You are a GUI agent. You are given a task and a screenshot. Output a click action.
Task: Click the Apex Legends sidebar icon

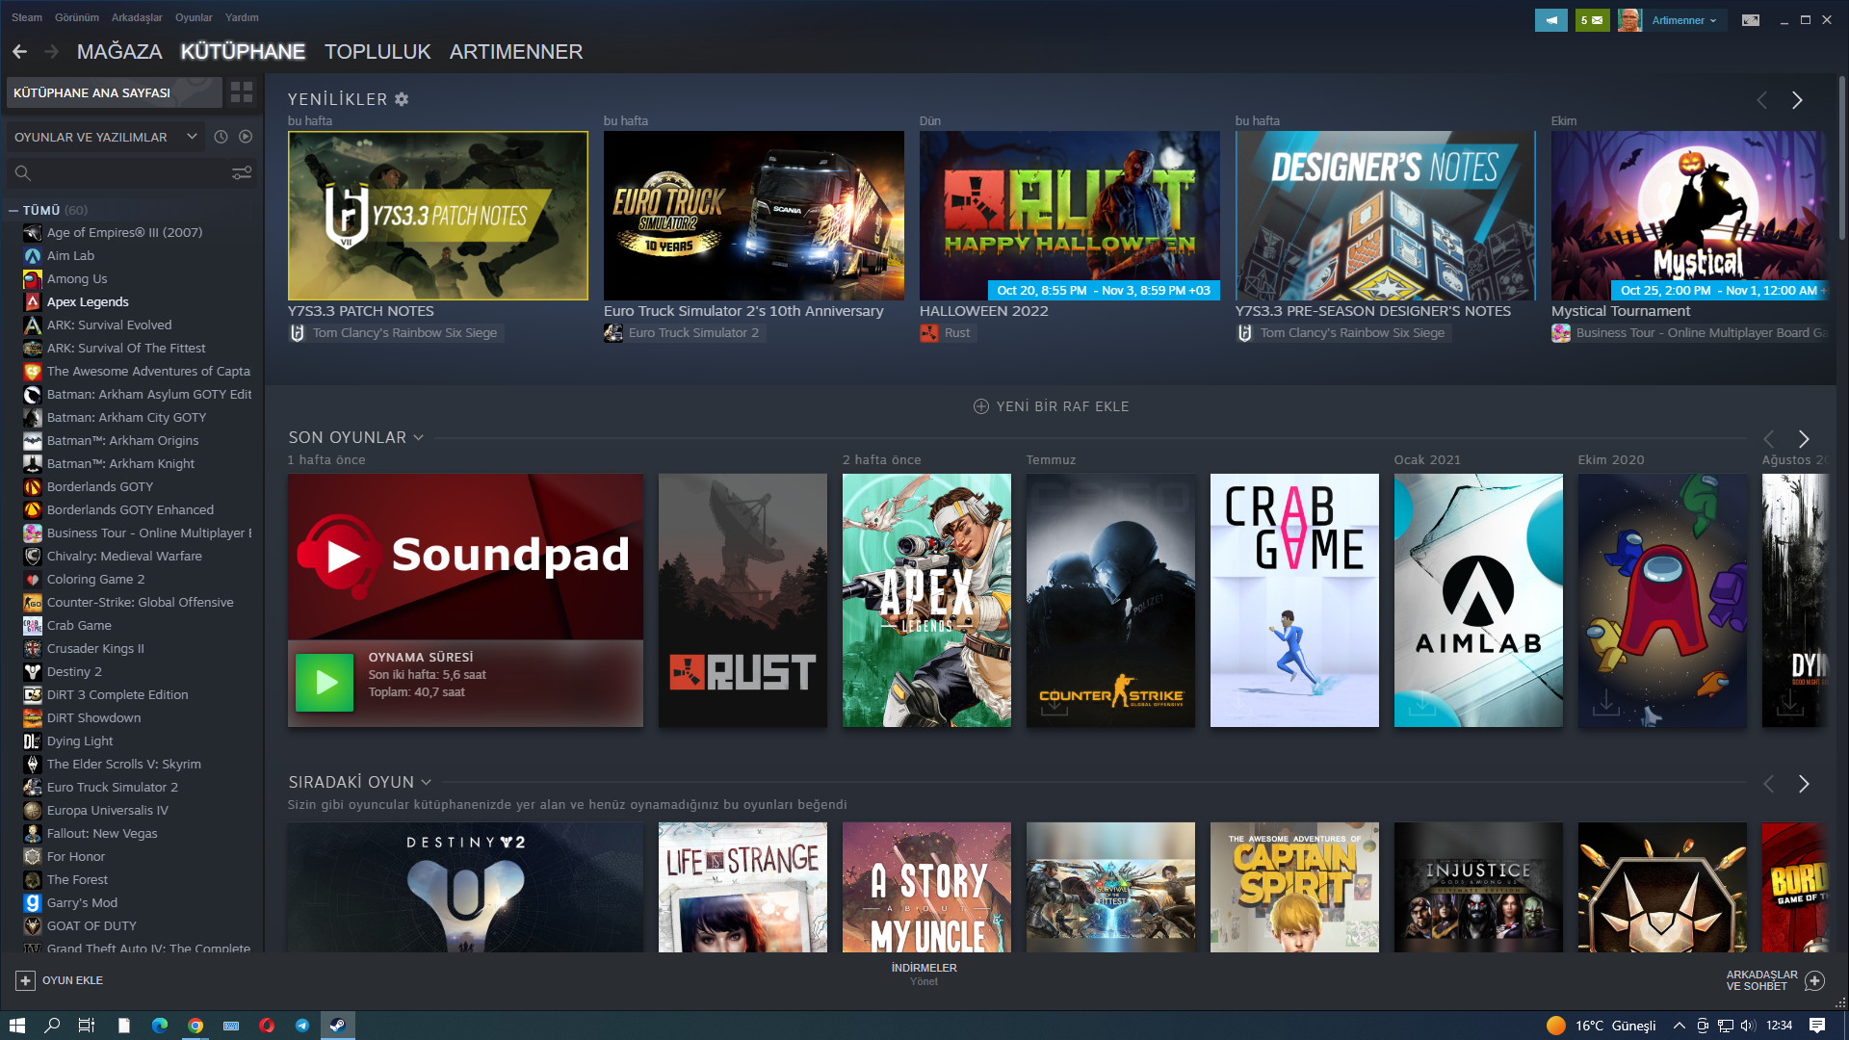coord(33,301)
